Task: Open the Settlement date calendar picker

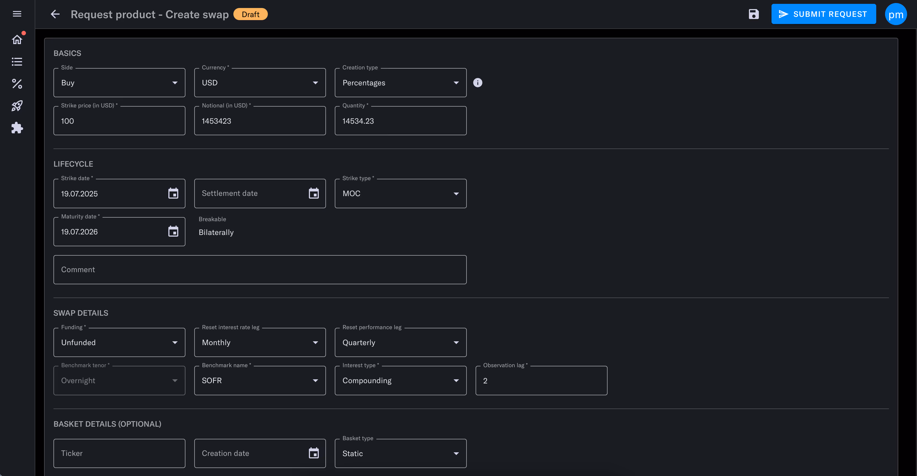Action: 314,194
